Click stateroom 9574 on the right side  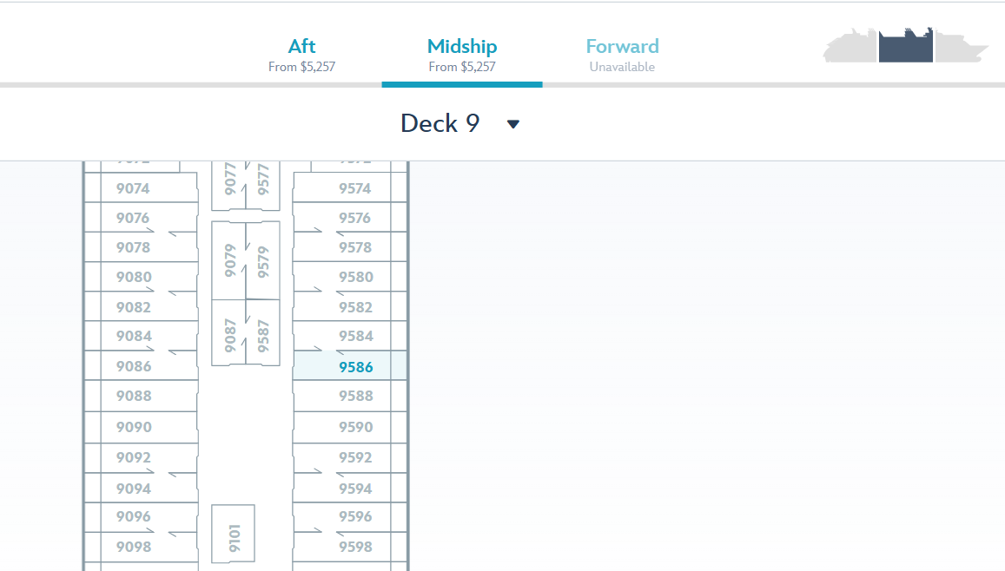click(x=355, y=188)
